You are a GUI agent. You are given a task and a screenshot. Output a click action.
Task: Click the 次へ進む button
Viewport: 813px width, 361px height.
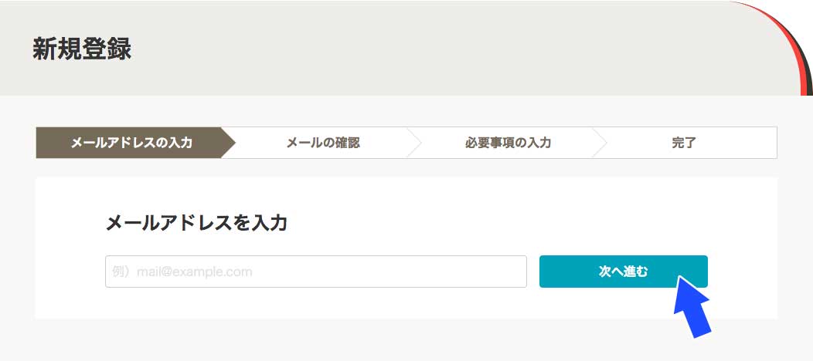pyautogui.click(x=623, y=272)
